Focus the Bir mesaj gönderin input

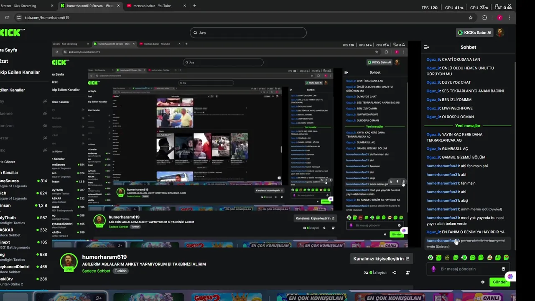click(x=468, y=269)
